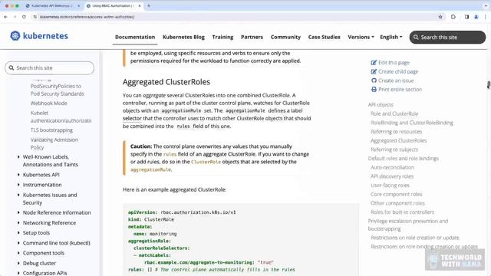Open the Training nav item
This screenshot has width=491, height=276.
tap(222, 37)
